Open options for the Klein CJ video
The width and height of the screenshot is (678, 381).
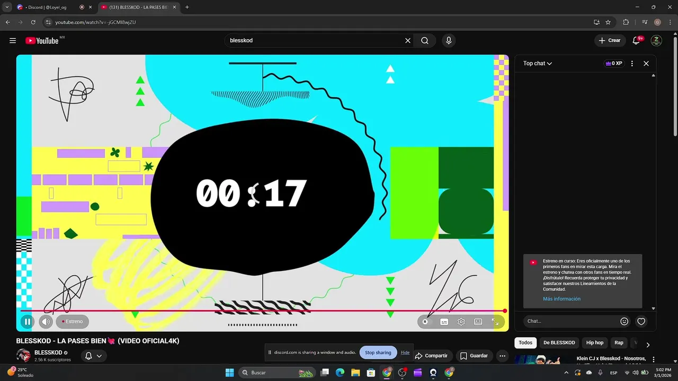click(x=654, y=359)
